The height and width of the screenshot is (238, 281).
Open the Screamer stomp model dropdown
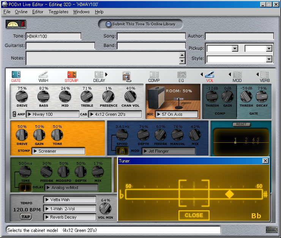58,151
